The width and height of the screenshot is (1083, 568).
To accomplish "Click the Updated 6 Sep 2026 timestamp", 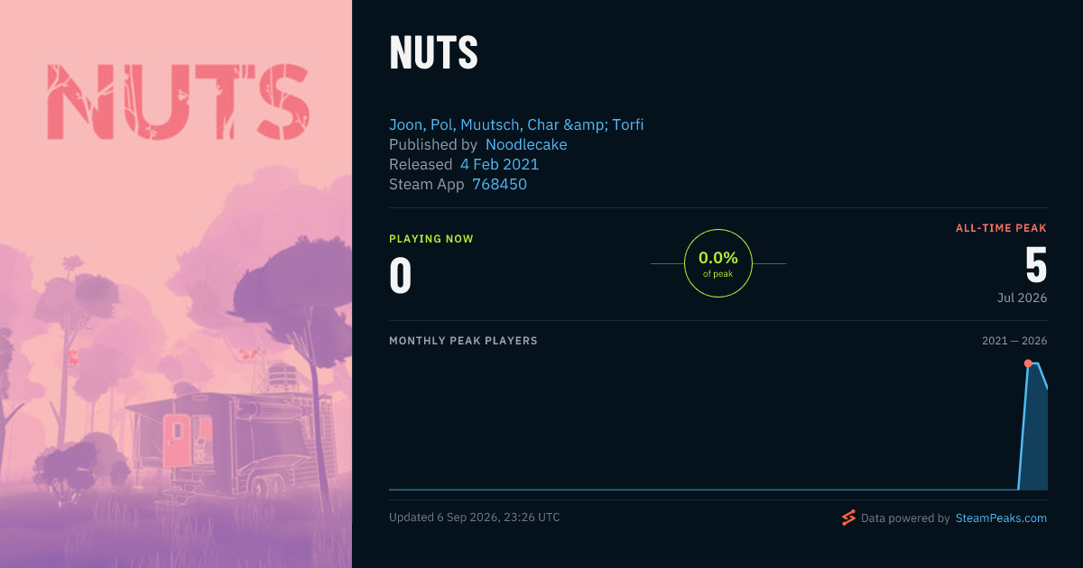I will [x=475, y=518].
